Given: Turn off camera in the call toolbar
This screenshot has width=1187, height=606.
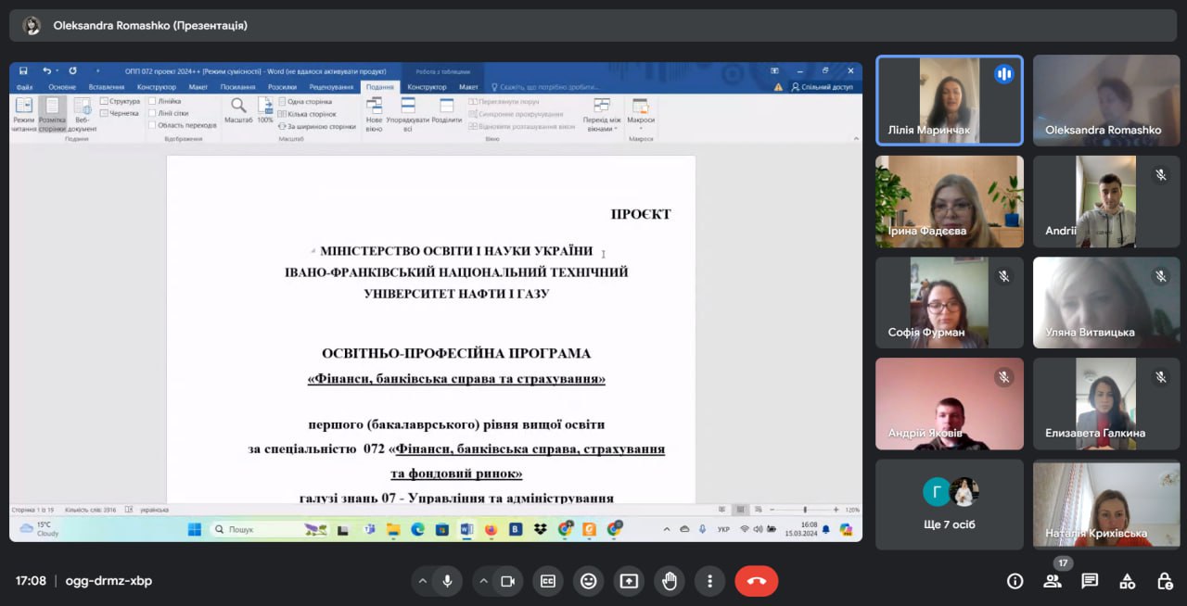Looking at the screenshot, I should click(507, 581).
